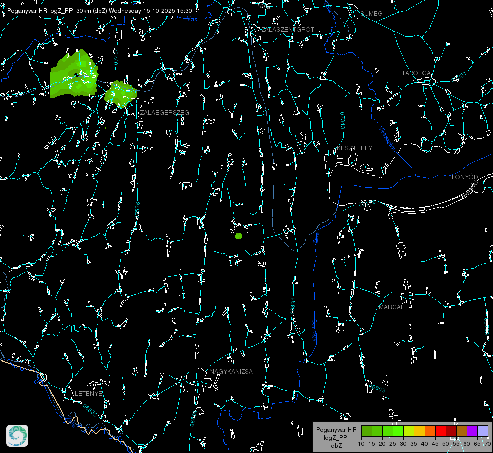The image size is (493, 453).
Task: Click the 06803 road number label
Action: [377, 387]
